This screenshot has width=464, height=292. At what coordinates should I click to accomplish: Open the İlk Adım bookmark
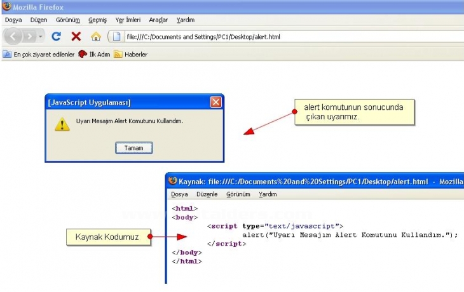[x=95, y=55]
